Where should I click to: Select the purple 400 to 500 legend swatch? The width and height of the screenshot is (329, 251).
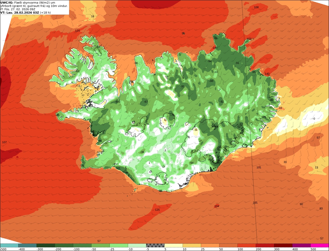pyautogui.click(x=301, y=245)
